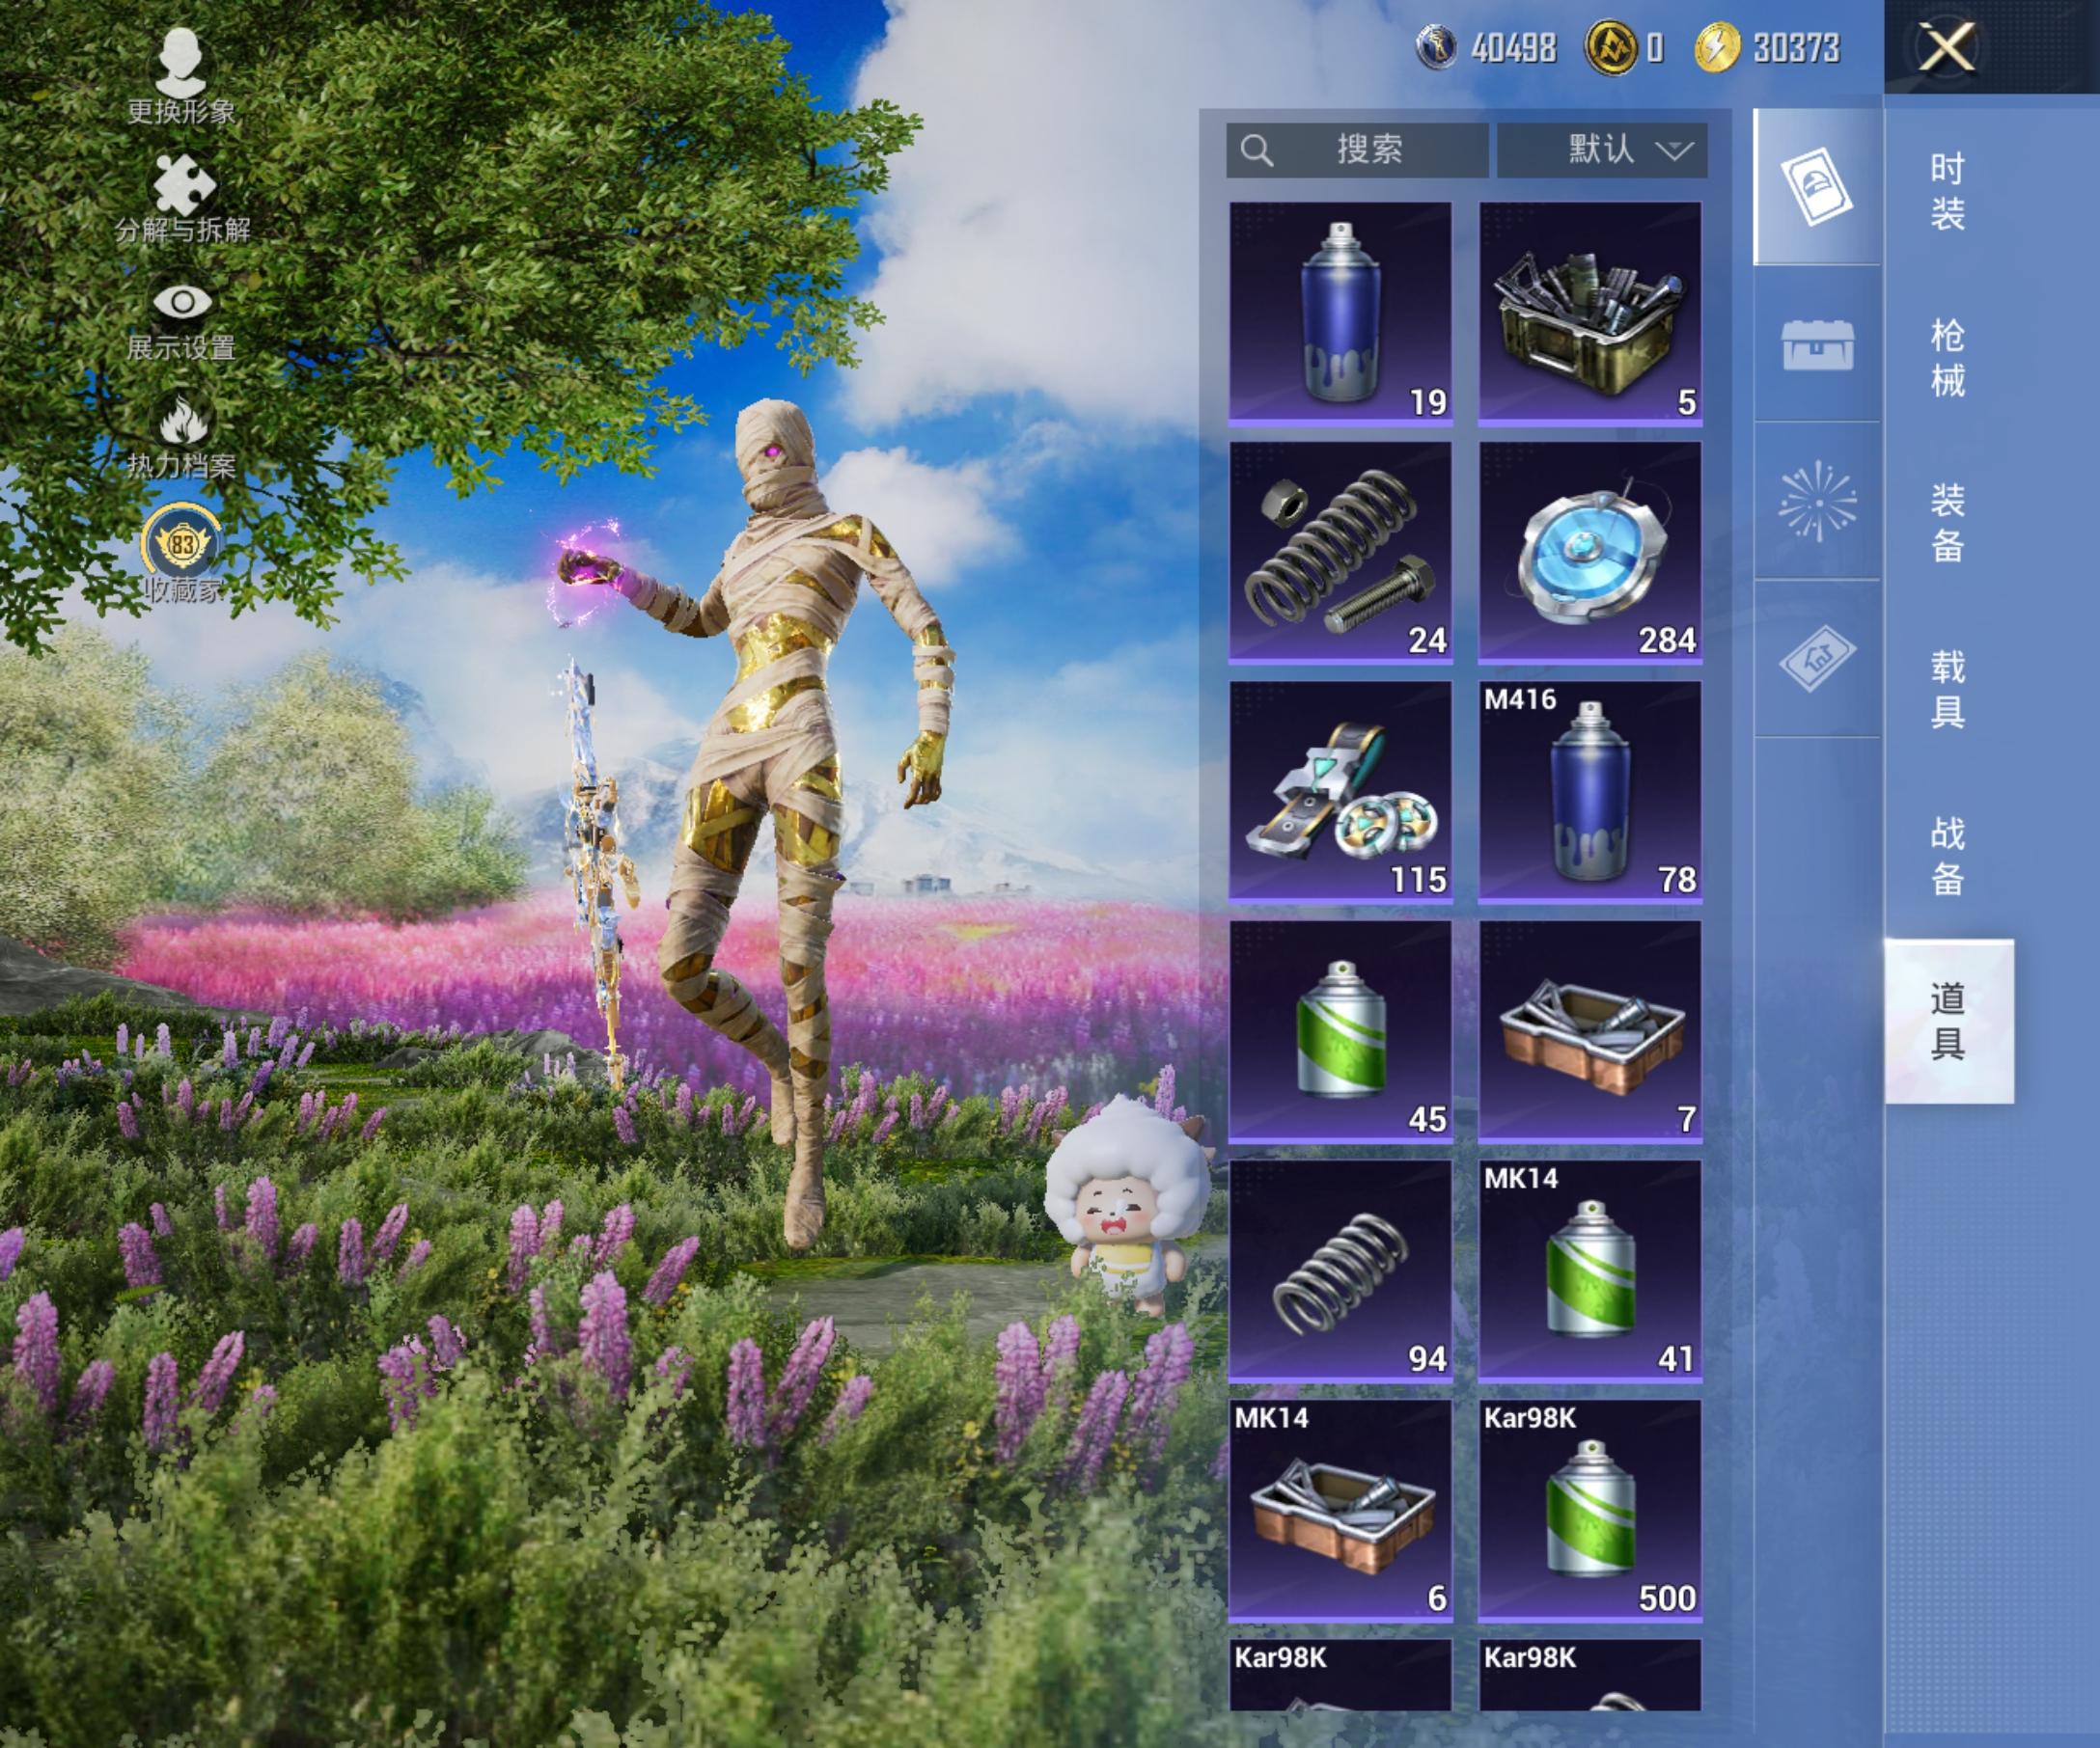Select the M416 spray paint item
Image resolution: width=2100 pixels, height=1748 pixels.
[1589, 793]
